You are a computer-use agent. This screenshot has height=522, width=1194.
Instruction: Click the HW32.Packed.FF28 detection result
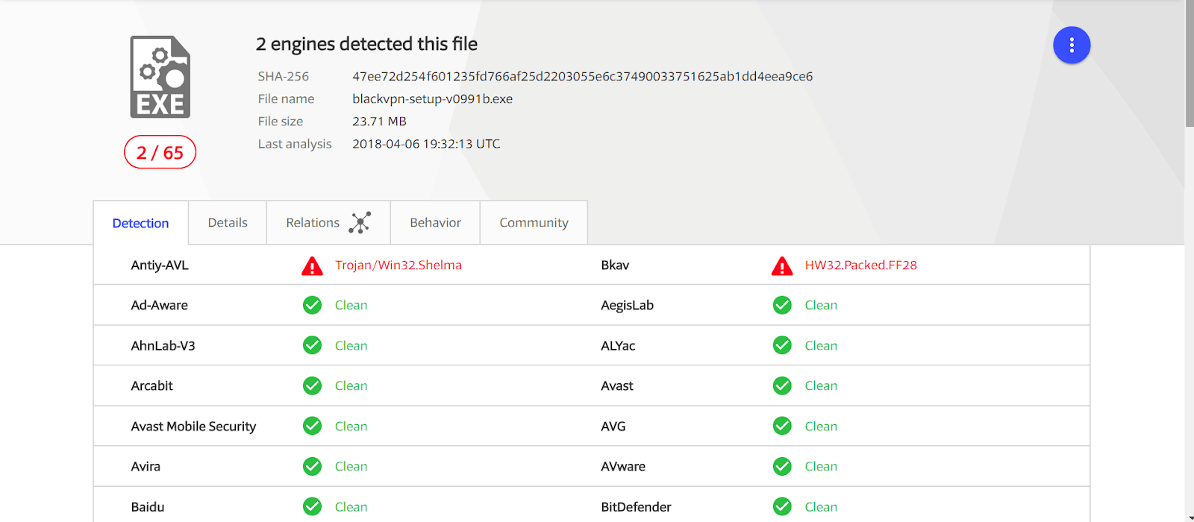tap(860, 265)
